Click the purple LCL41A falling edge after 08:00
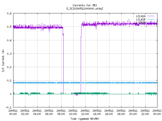 coord(63,64)
